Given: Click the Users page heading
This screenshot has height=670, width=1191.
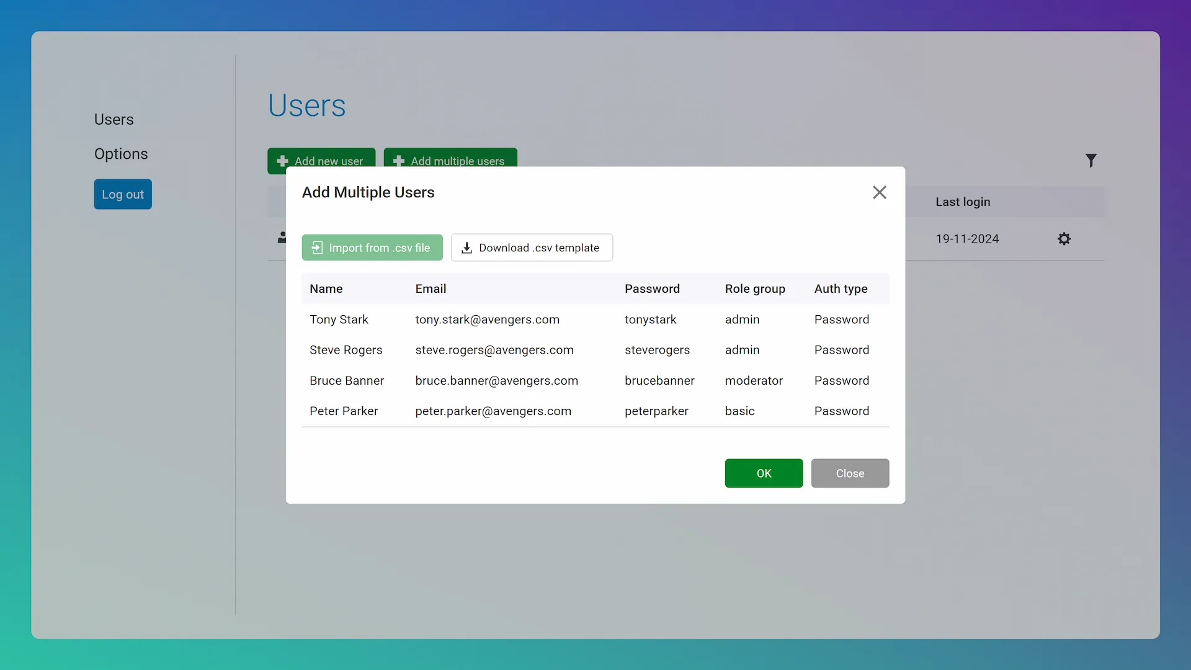Looking at the screenshot, I should click(x=306, y=105).
